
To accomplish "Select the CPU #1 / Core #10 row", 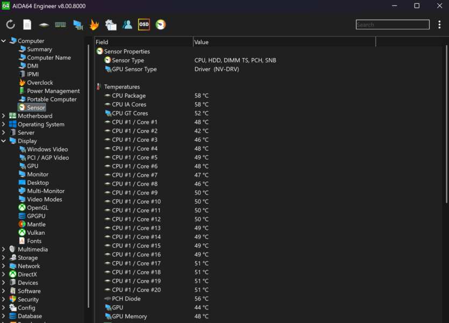I will point(269,202).
